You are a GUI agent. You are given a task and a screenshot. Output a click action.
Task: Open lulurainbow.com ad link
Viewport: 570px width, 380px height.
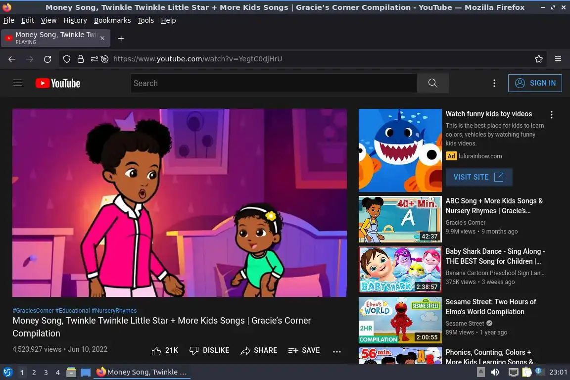[480, 156]
